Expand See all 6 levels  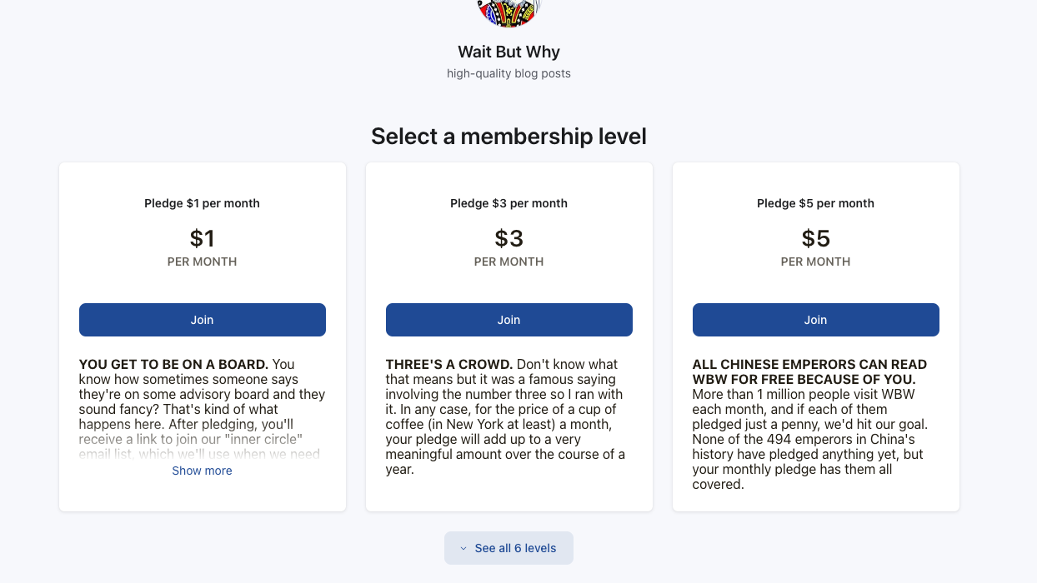pos(508,548)
